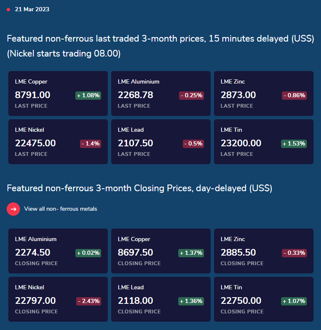The height and width of the screenshot is (330, 321).
Task: Select tin last price 23200.00
Action: point(241,143)
